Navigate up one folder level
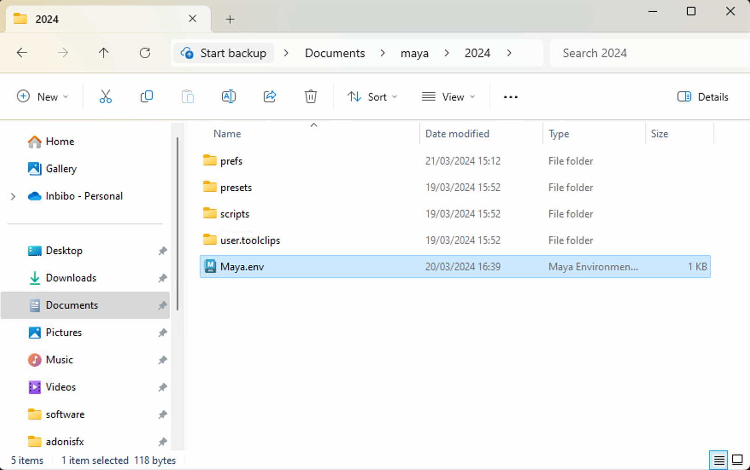The height and width of the screenshot is (470, 750). [x=103, y=53]
